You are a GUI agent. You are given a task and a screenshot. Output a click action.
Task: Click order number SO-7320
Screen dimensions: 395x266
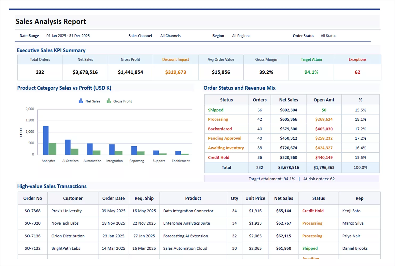(x=33, y=223)
